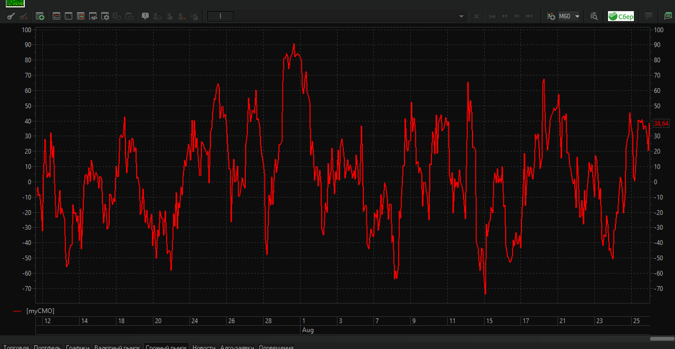Screen dimensions: 675x349
Task: Click the first greyed hand order icon
Action: (157, 16)
